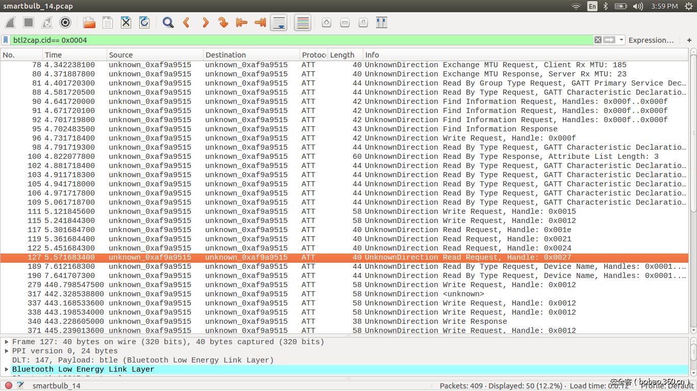
Task: Toggle auto-scroll during live capture
Action: [x=279, y=22]
